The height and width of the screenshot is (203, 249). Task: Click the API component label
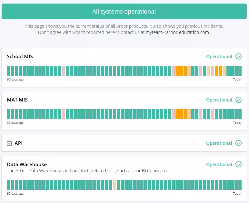pos(19,143)
